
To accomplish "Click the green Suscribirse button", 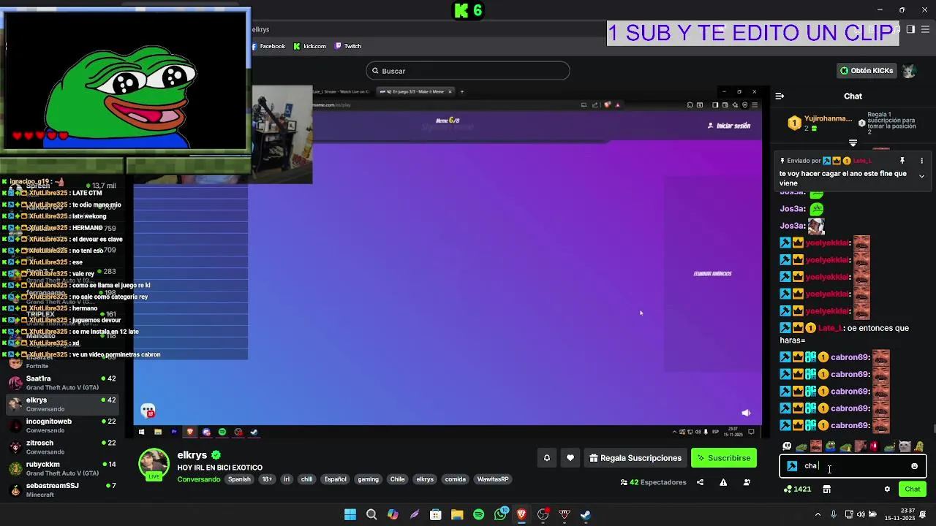I will tap(724, 458).
